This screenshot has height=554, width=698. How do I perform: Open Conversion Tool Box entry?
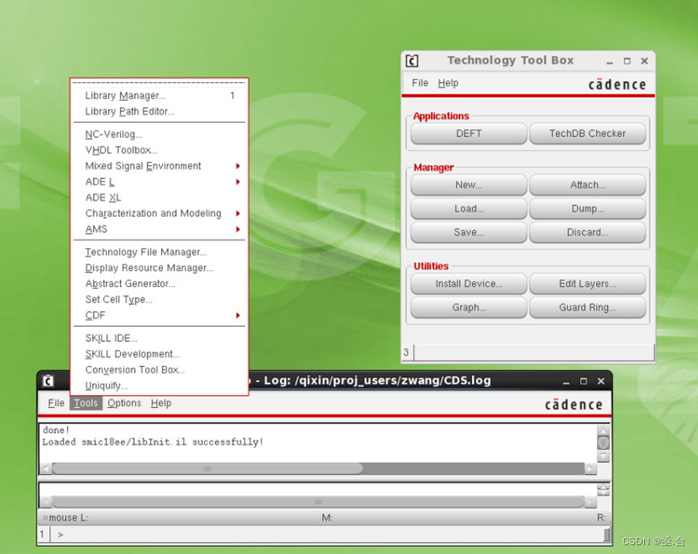[159, 370]
